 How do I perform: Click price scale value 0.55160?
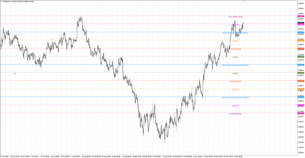tap(301, 142)
